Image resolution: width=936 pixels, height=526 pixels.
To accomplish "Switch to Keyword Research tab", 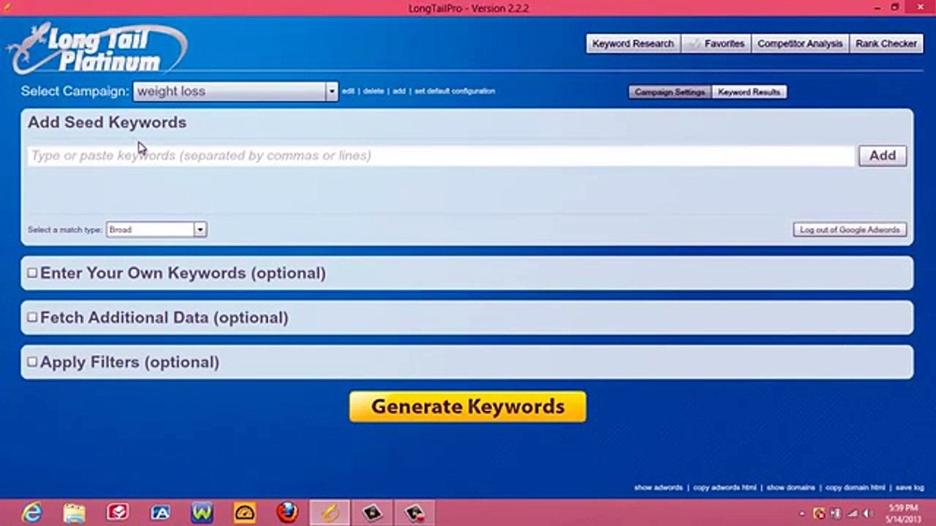I will [633, 44].
